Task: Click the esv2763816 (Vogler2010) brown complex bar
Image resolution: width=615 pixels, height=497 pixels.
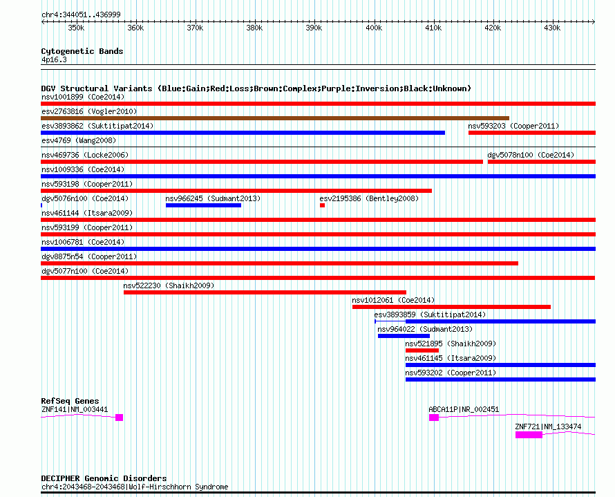Action: [x=275, y=118]
